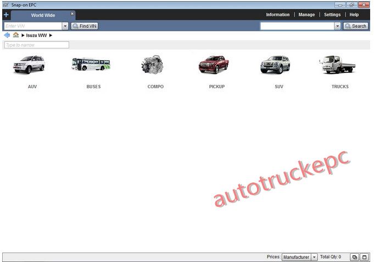Viewport: 374px width, 262px height.
Task: Click the overlapping windows icon in status bar
Action: pyautogui.click(x=354, y=257)
